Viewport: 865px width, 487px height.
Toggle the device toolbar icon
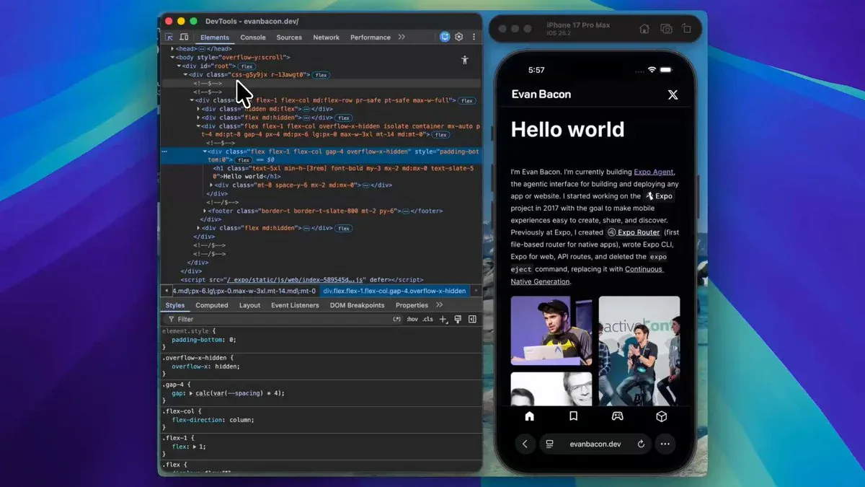pyautogui.click(x=184, y=37)
